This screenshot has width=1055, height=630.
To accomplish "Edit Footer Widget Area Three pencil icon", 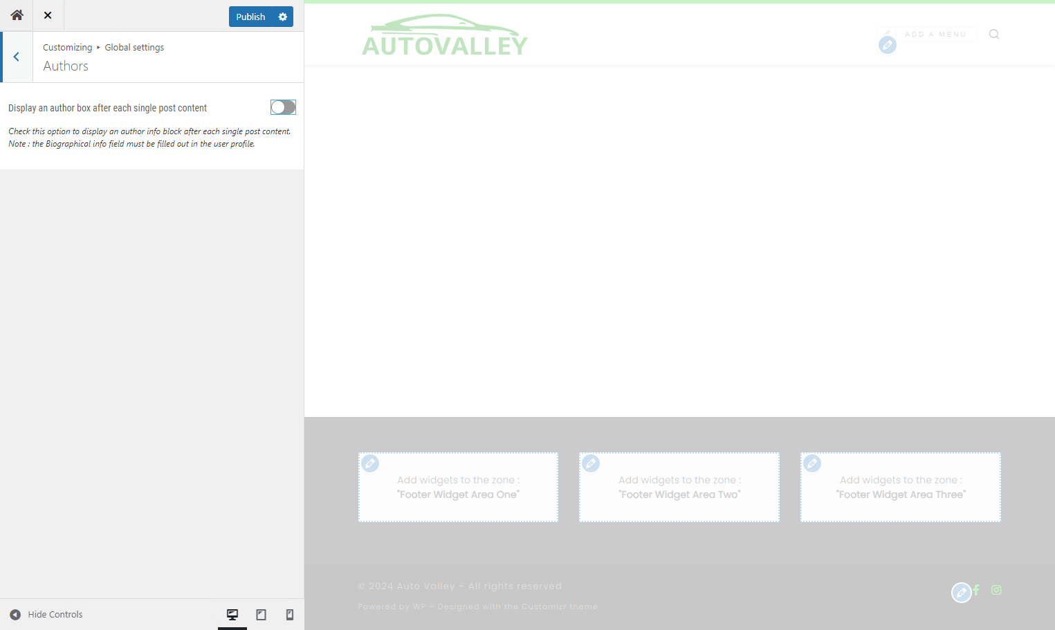I will [x=812, y=463].
